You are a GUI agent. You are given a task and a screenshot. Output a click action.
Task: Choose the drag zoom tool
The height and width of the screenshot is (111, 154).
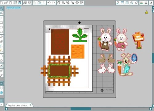pos(77,2)
